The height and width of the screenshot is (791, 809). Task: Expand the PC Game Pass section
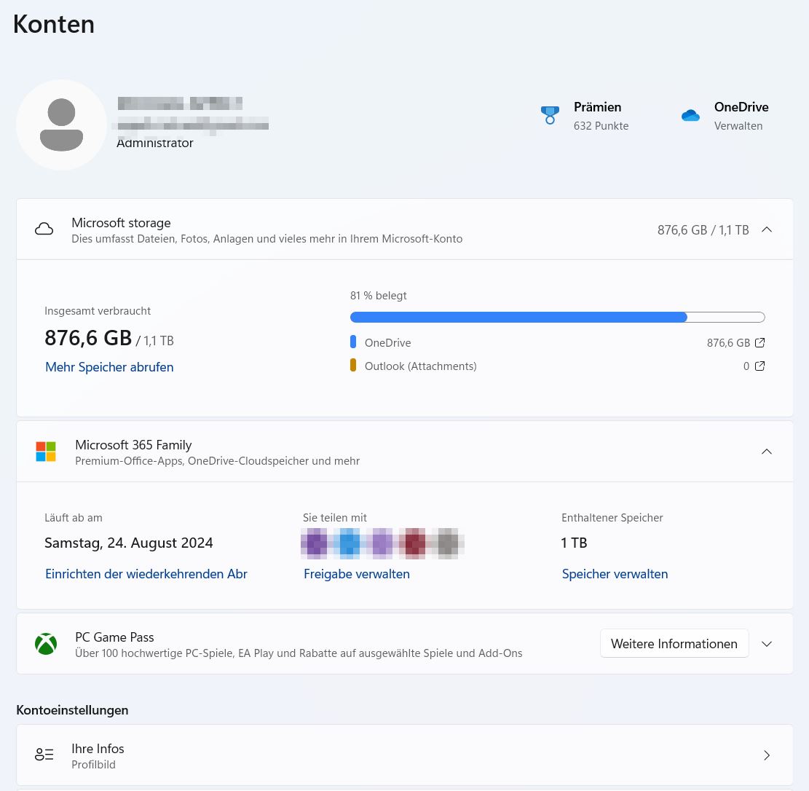point(766,644)
